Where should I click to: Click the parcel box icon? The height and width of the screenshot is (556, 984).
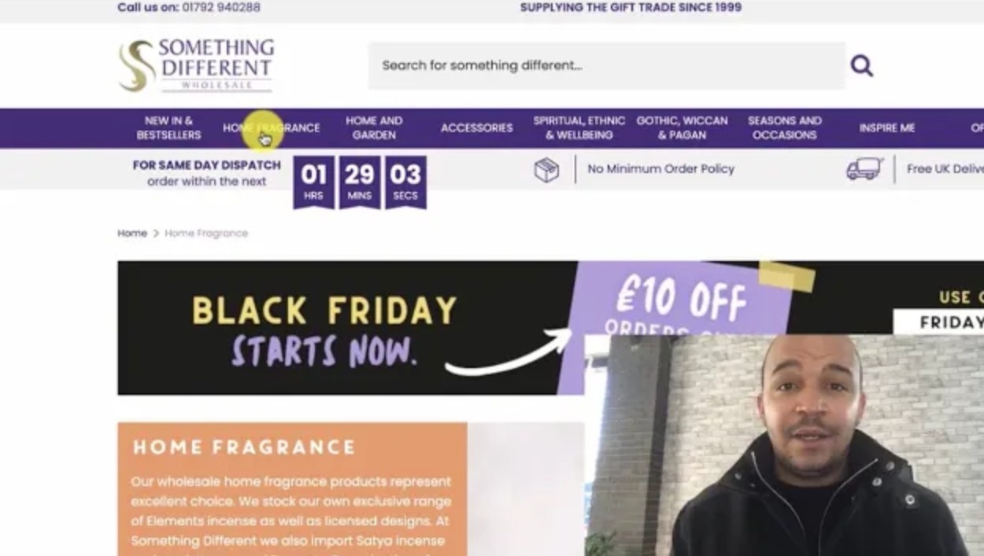point(546,169)
